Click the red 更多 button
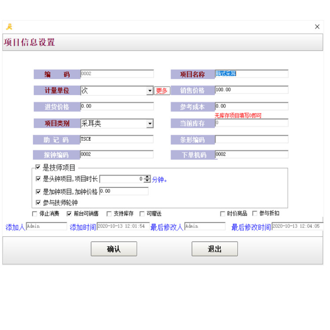The image size is (330, 330). click(x=162, y=91)
